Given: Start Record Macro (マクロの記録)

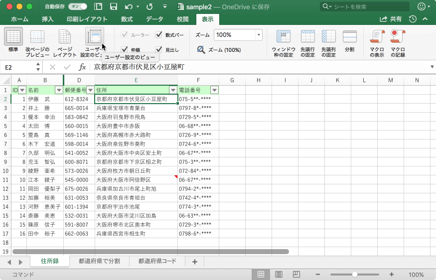Looking at the screenshot, I should click(398, 43).
